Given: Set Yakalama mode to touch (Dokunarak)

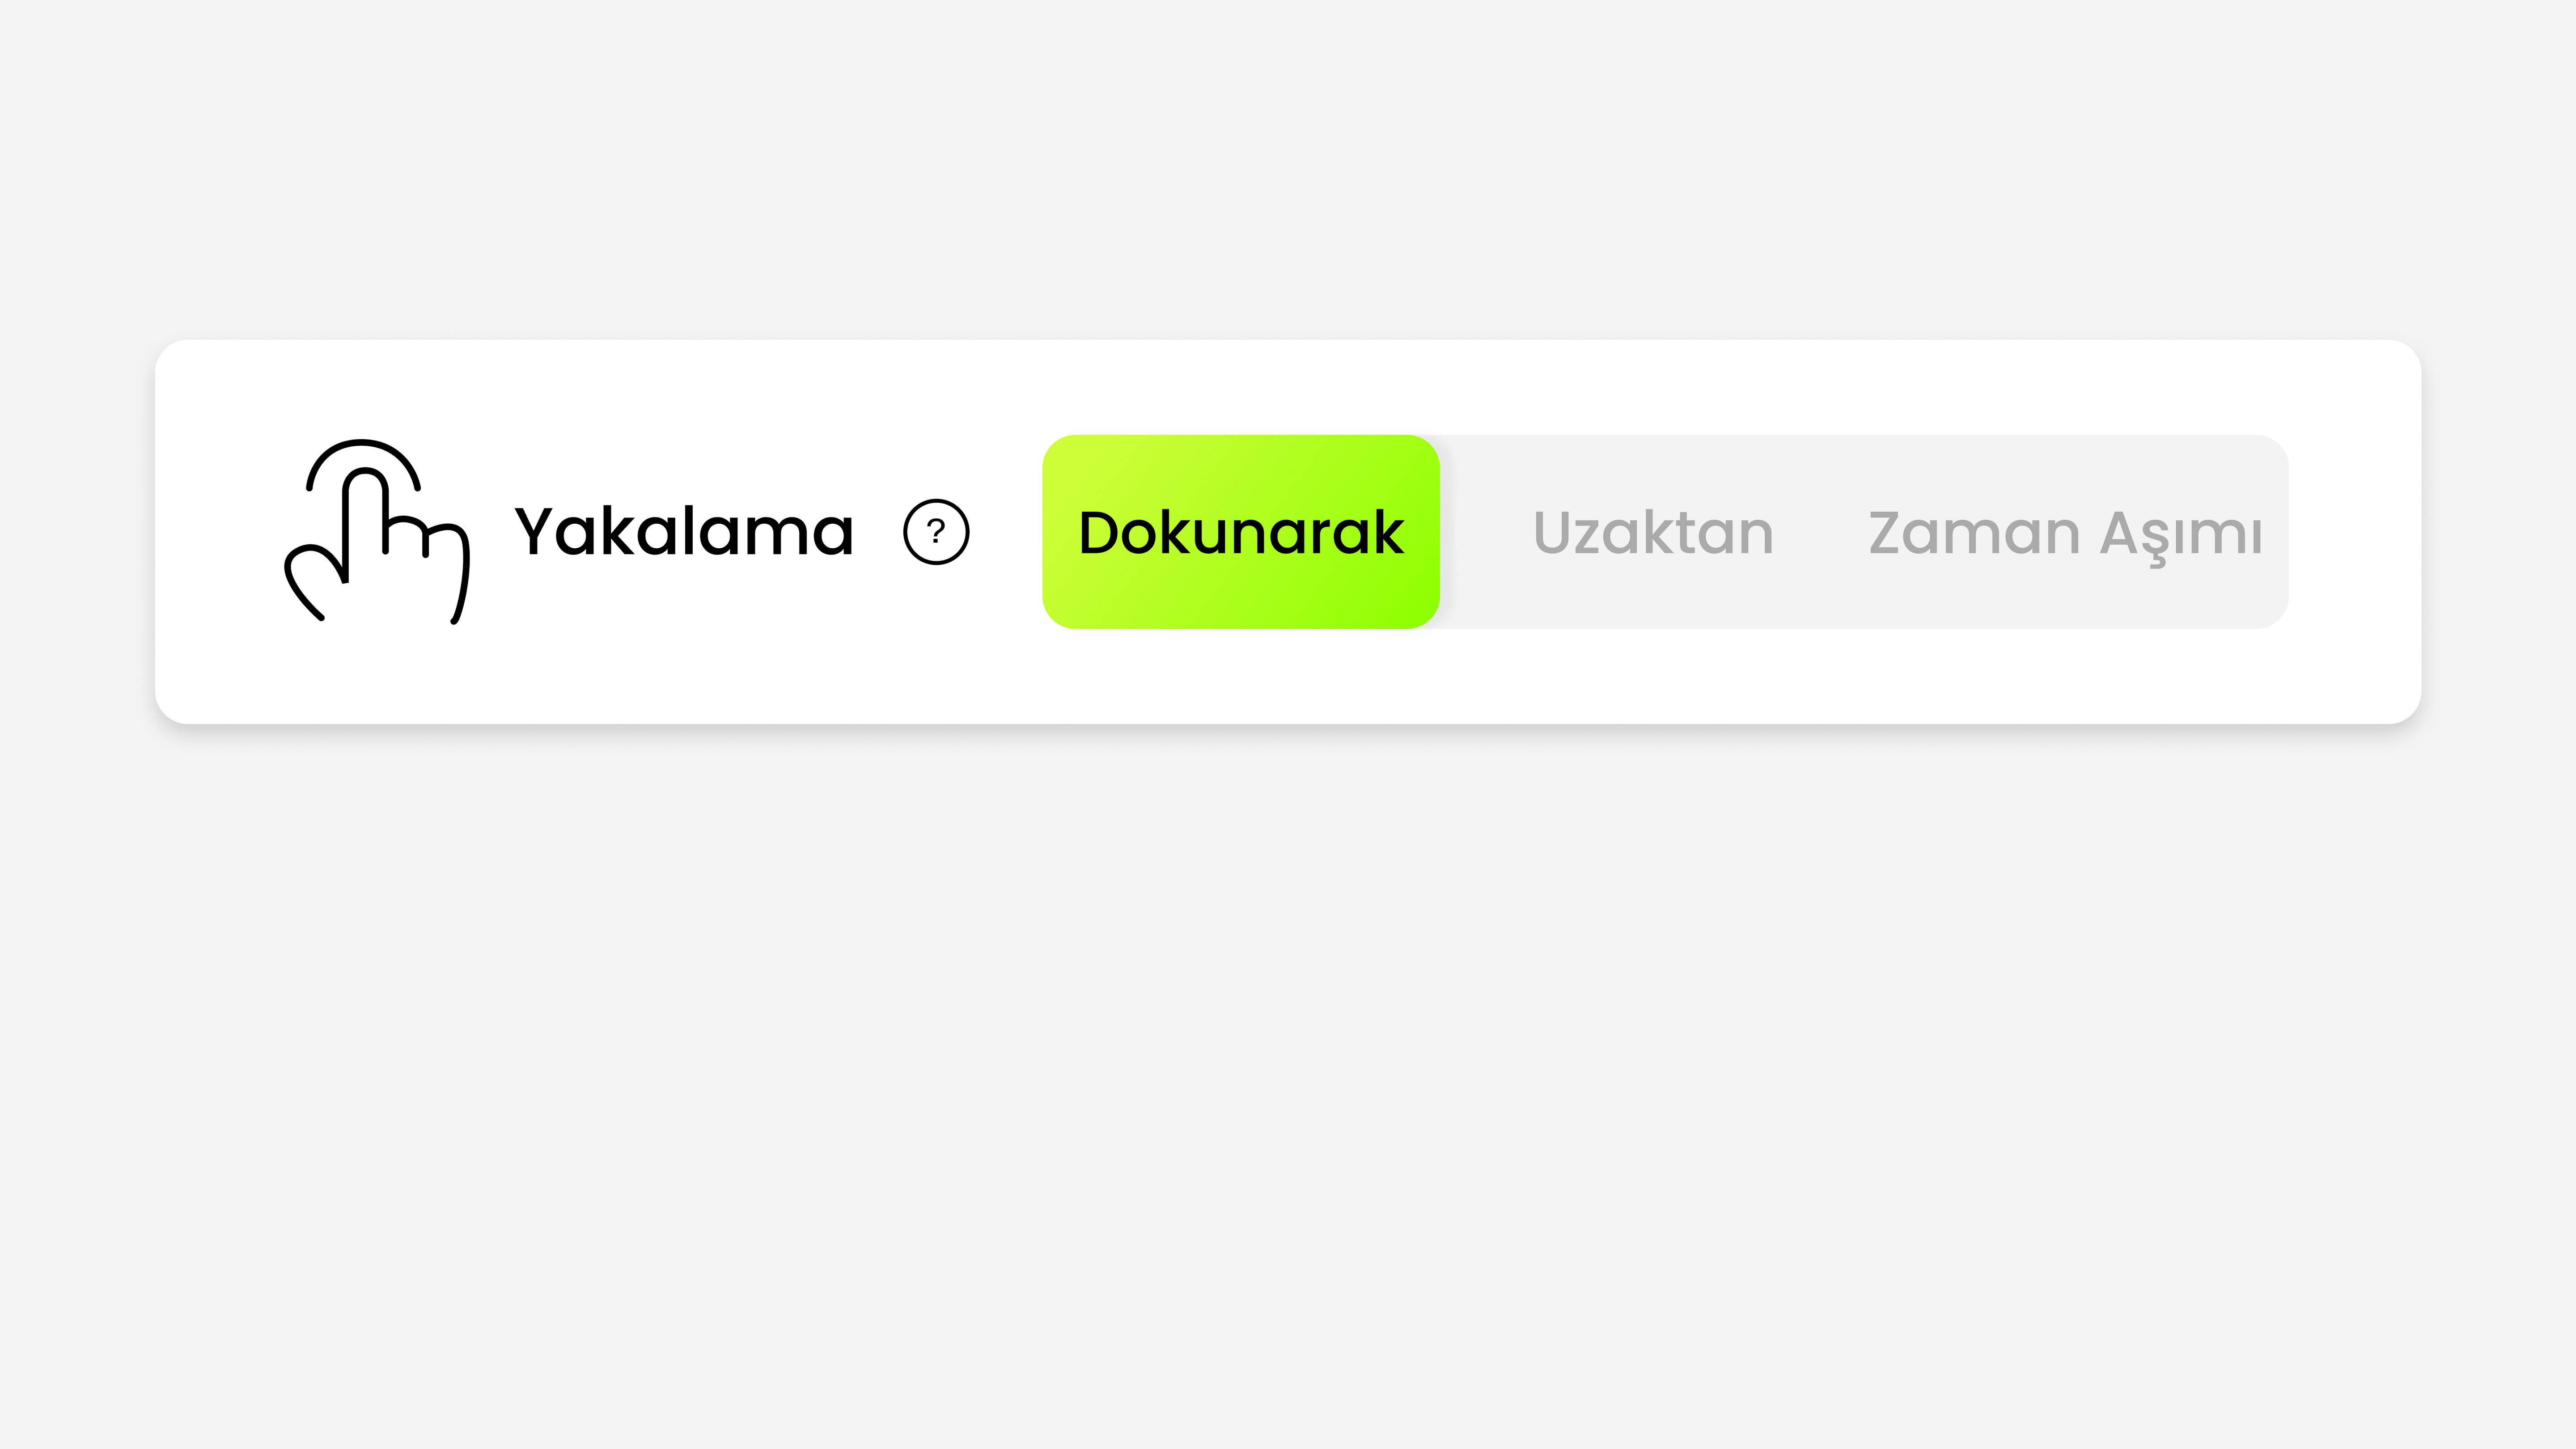Looking at the screenshot, I should point(1241,532).
